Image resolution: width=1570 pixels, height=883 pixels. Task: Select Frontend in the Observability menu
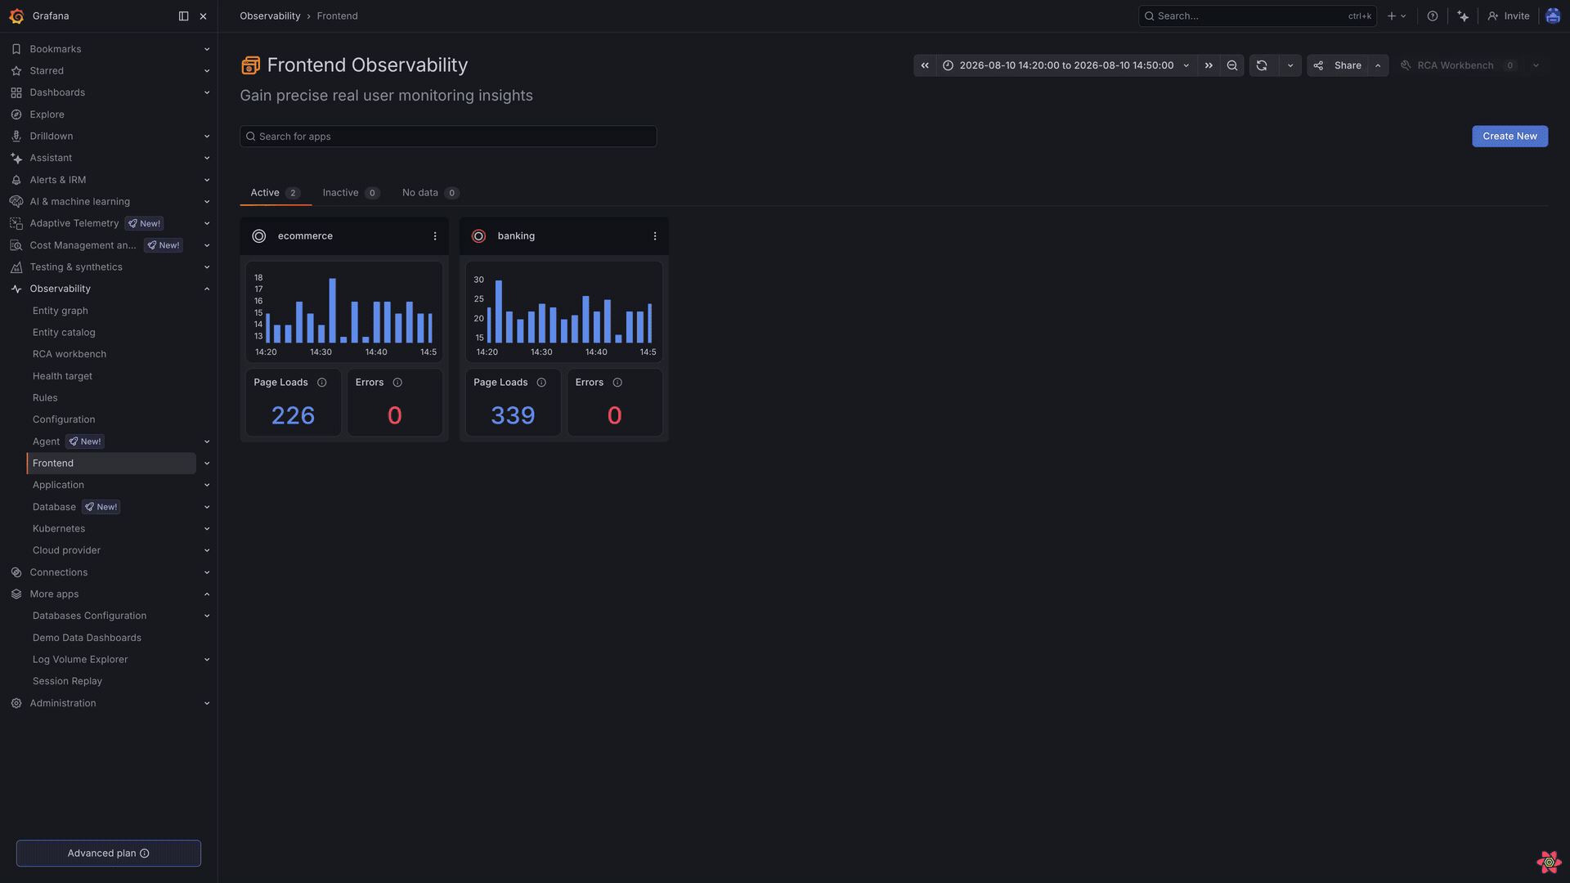[x=111, y=464]
